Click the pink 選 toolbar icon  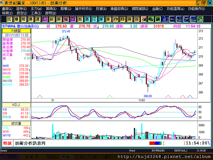(45, 19)
